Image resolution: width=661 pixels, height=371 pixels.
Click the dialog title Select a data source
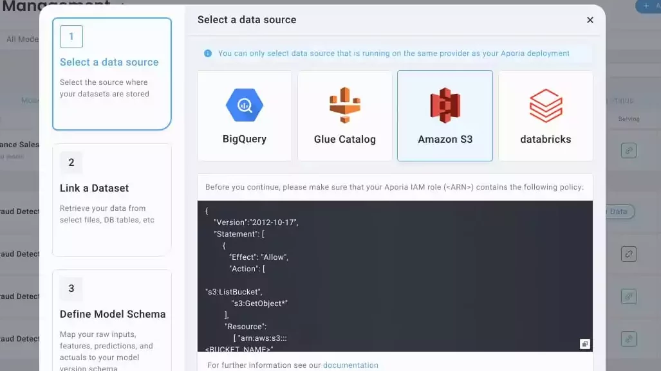pyautogui.click(x=247, y=20)
